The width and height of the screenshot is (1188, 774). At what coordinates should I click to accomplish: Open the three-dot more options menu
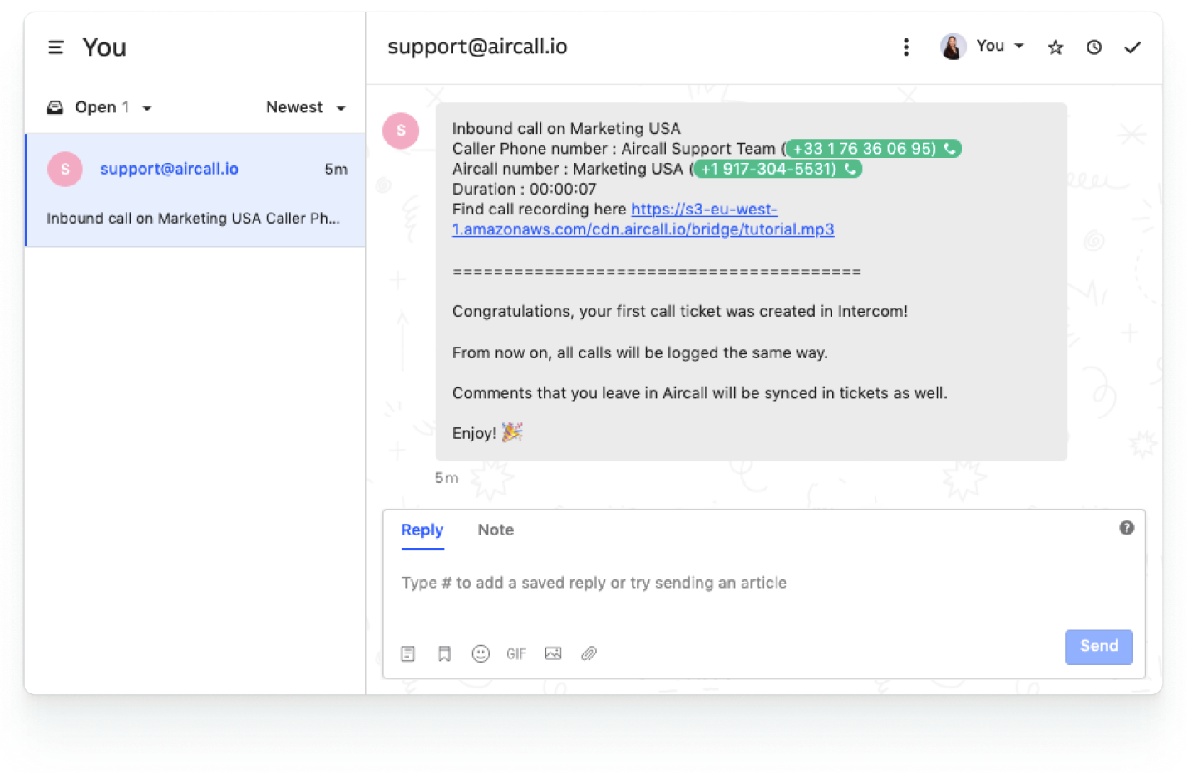click(906, 47)
